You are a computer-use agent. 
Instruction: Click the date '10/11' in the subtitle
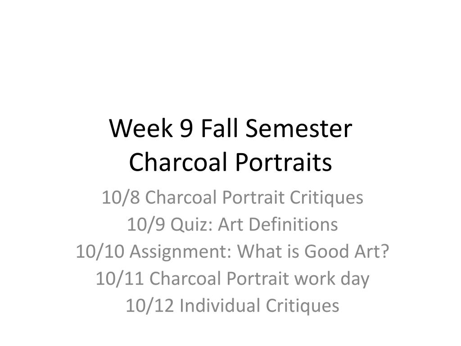coord(120,278)
